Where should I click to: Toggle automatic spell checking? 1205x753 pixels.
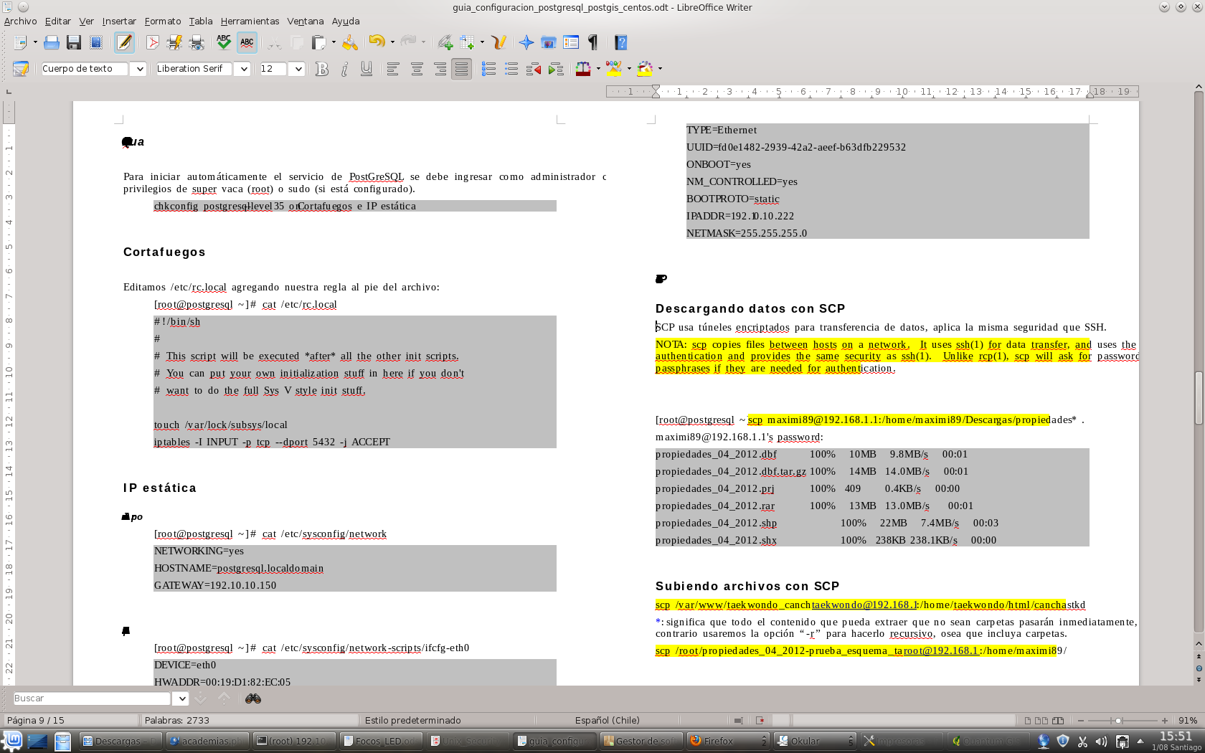[x=247, y=43]
